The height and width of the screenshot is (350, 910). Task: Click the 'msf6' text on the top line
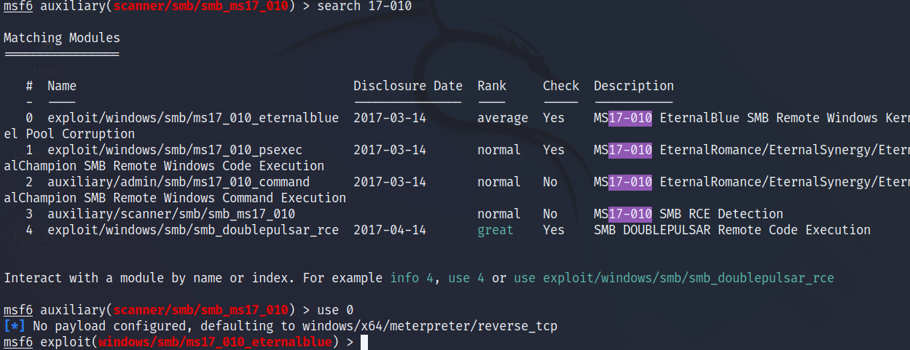[18, 7]
